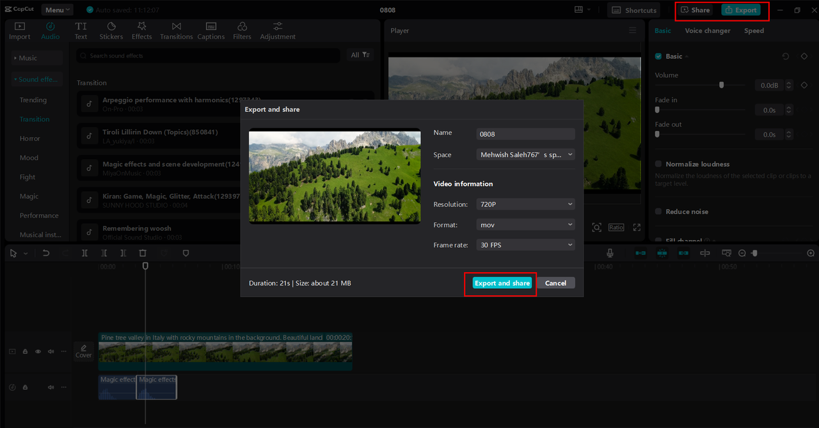Click the Share button in title bar
This screenshot has width=819, height=428.
pyautogui.click(x=696, y=10)
